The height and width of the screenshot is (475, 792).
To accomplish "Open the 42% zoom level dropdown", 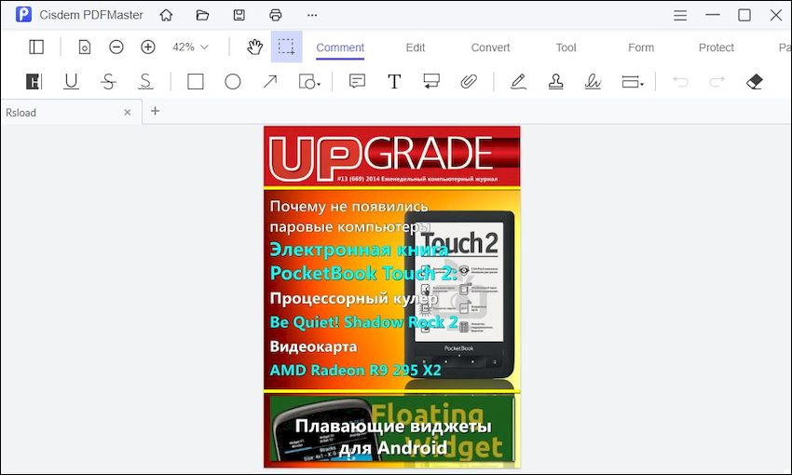I will coord(190,47).
